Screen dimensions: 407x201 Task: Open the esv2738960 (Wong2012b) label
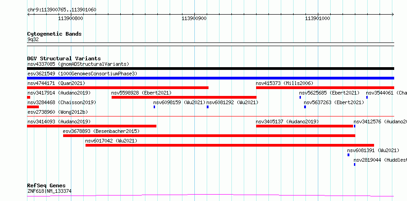pos(58,112)
